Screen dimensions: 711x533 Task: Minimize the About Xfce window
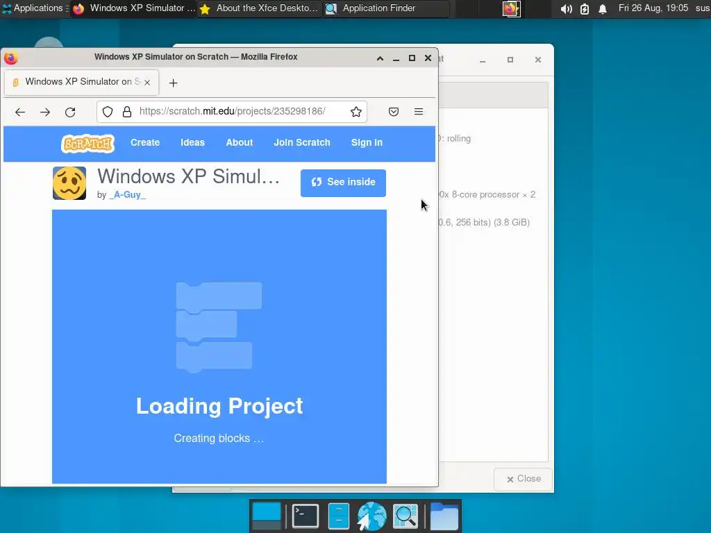483,60
